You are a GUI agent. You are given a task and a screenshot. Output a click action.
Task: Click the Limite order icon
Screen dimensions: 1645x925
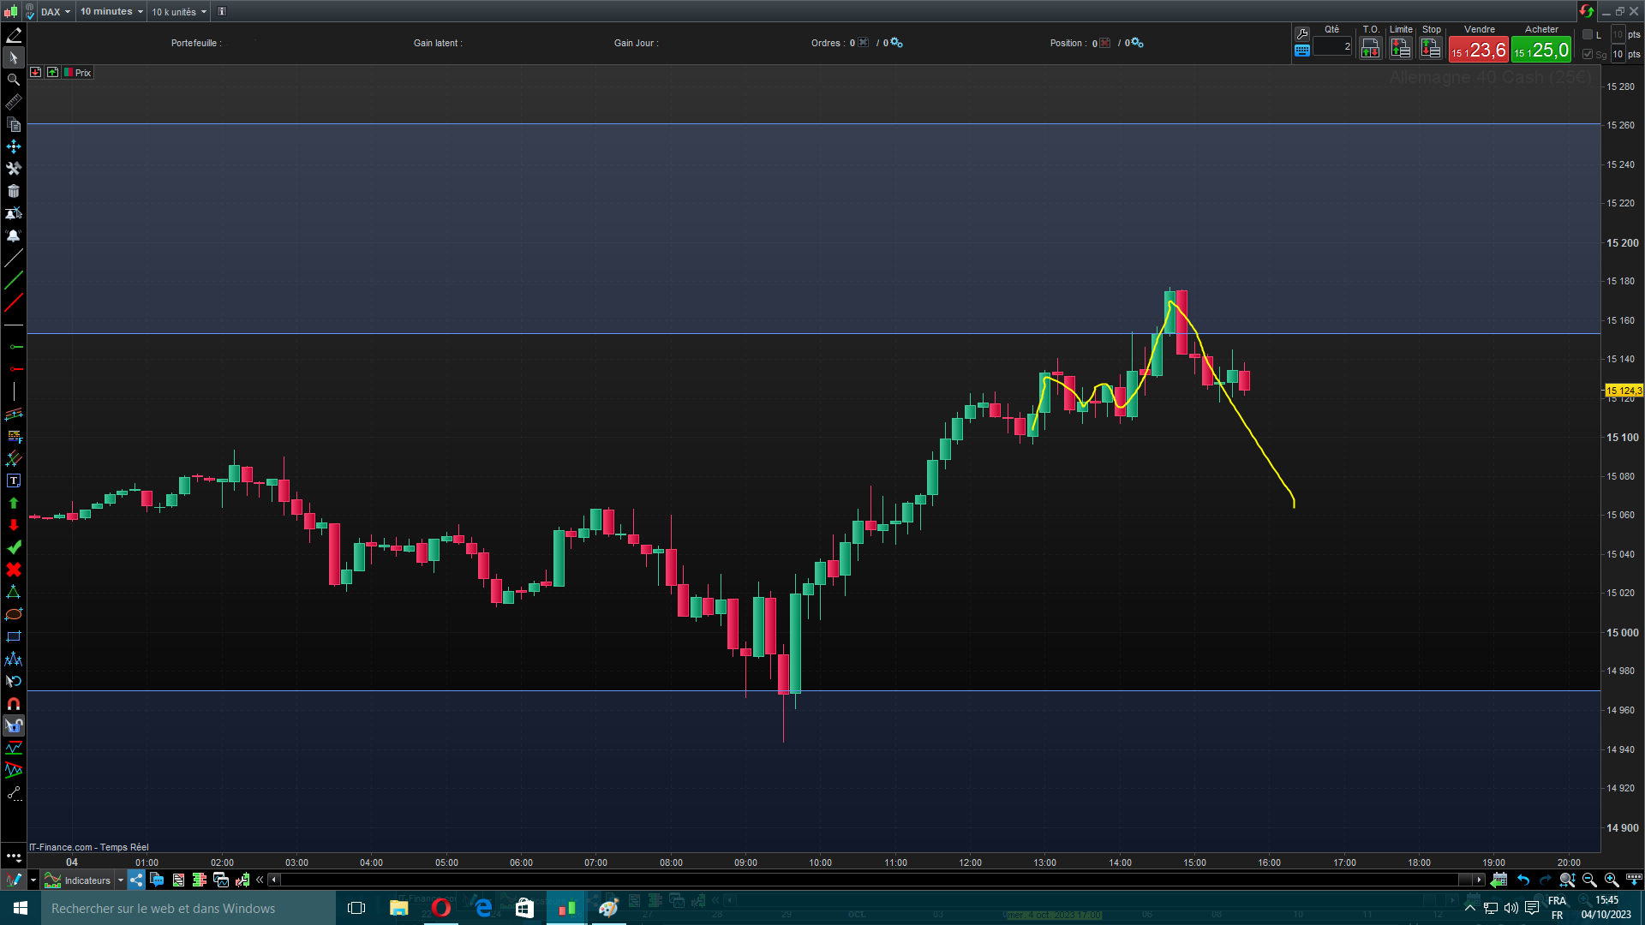(x=1401, y=49)
